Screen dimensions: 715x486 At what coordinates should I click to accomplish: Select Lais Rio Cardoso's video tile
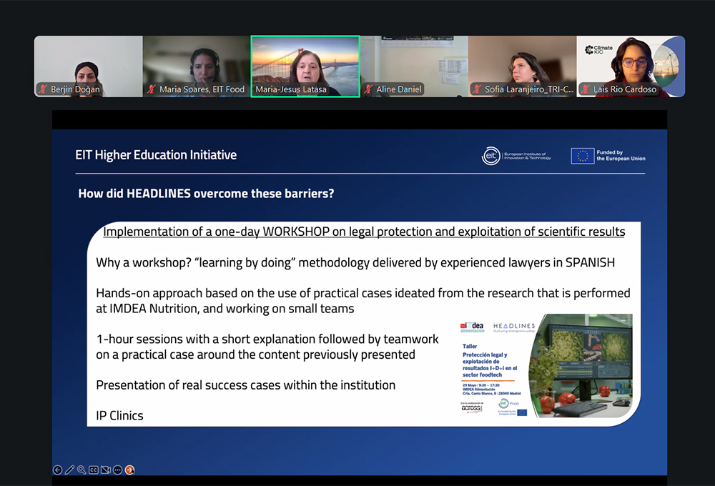point(631,64)
